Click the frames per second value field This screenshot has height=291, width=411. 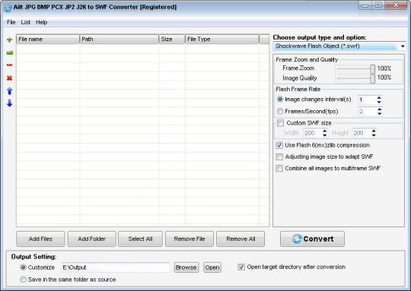pos(367,111)
